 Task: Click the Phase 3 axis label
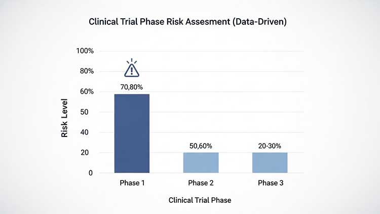(270, 183)
